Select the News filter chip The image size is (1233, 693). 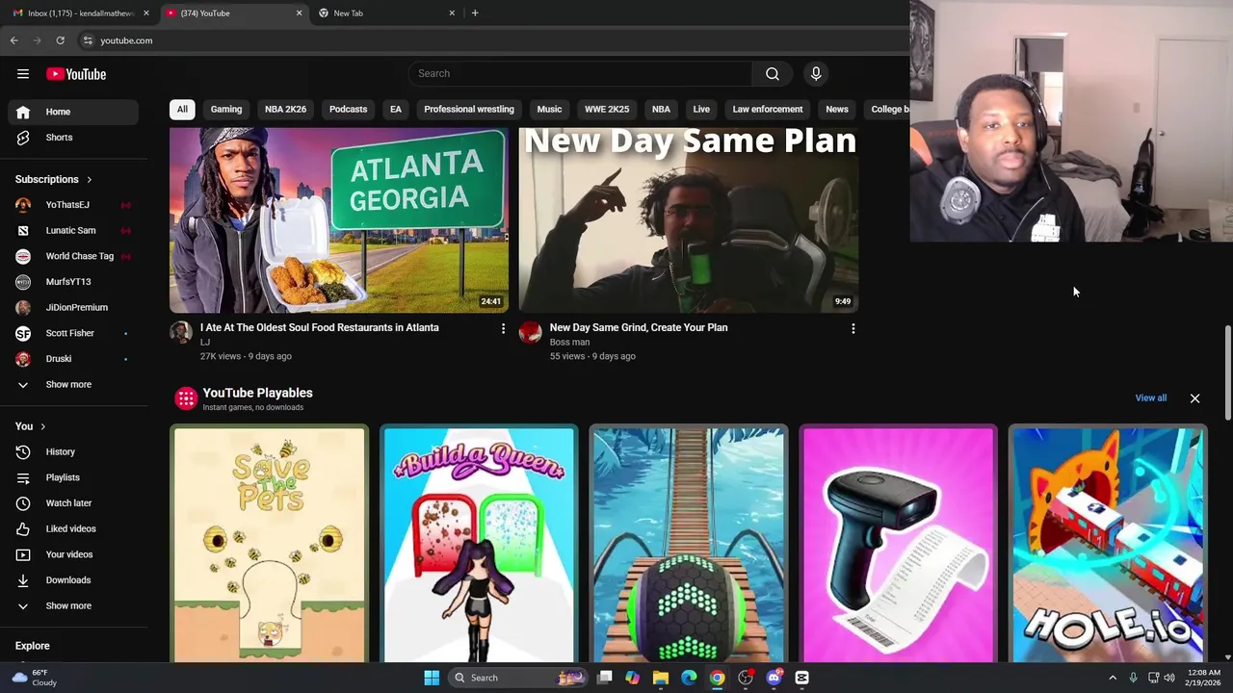pos(837,109)
